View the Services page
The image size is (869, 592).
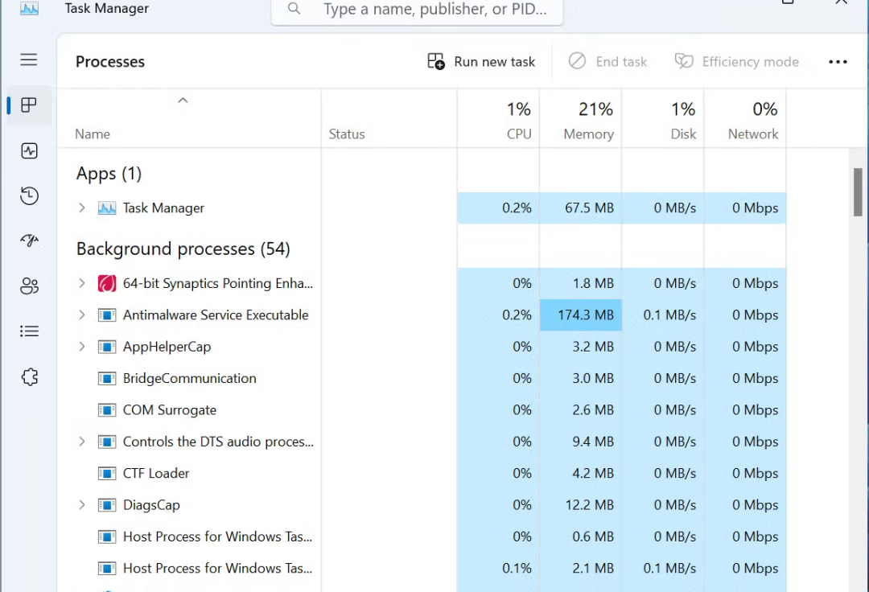pos(29,376)
